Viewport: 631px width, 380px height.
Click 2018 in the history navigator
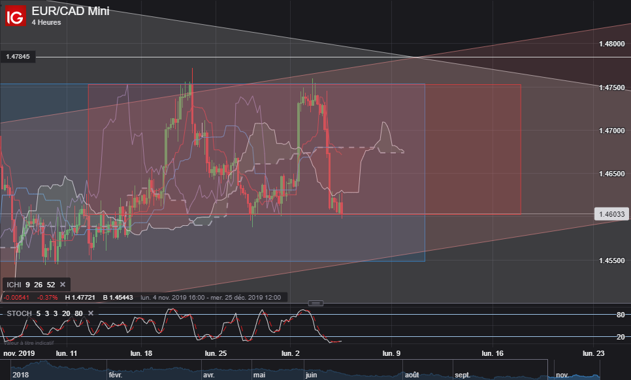click(20, 375)
